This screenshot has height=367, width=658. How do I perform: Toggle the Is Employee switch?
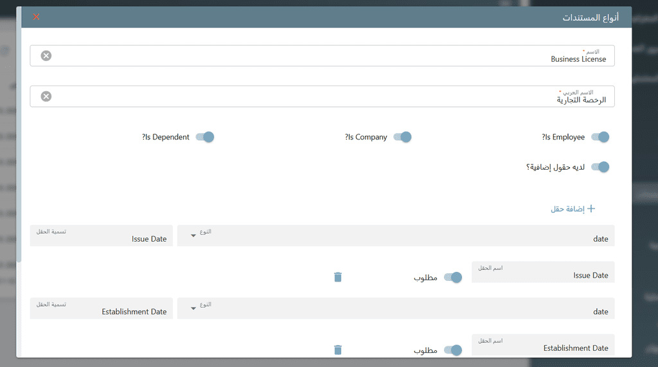pyautogui.click(x=600, y=137)
